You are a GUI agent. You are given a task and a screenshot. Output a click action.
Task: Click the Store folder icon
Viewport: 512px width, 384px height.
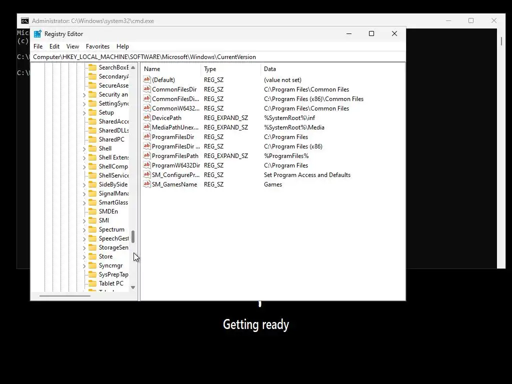coord(92,256)
